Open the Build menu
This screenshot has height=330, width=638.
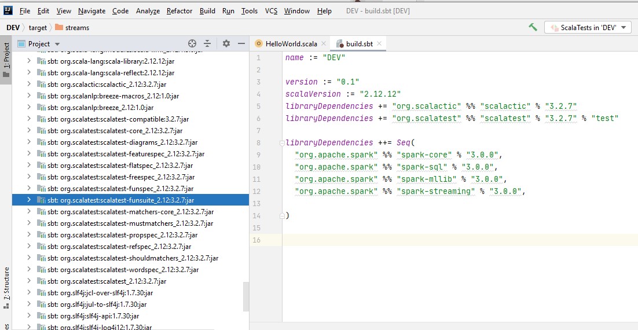[207, 11]
